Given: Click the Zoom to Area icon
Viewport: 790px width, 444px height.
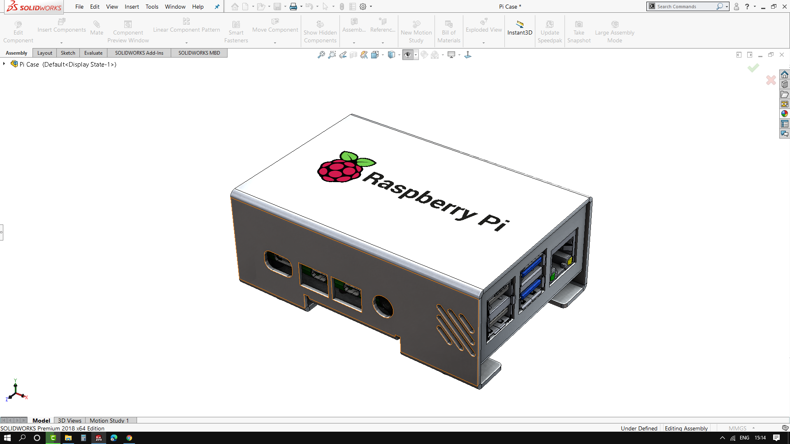Looking at the screenshot, I should (x=332, y=55).
